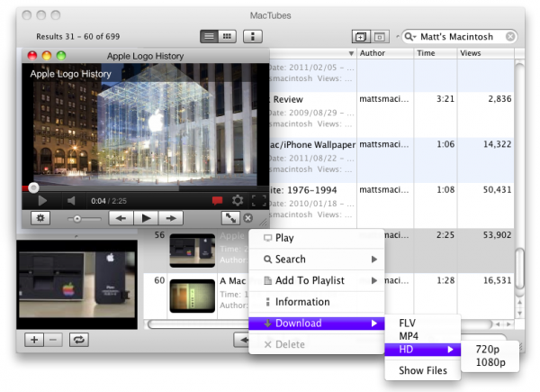Click horizontal scrollbar under video list
The height and width of the screenshot is (392, 540).
coord(320,324)
